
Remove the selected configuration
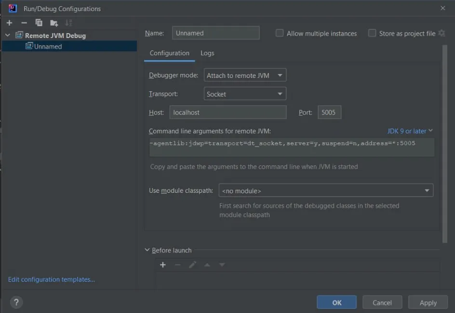23,22
